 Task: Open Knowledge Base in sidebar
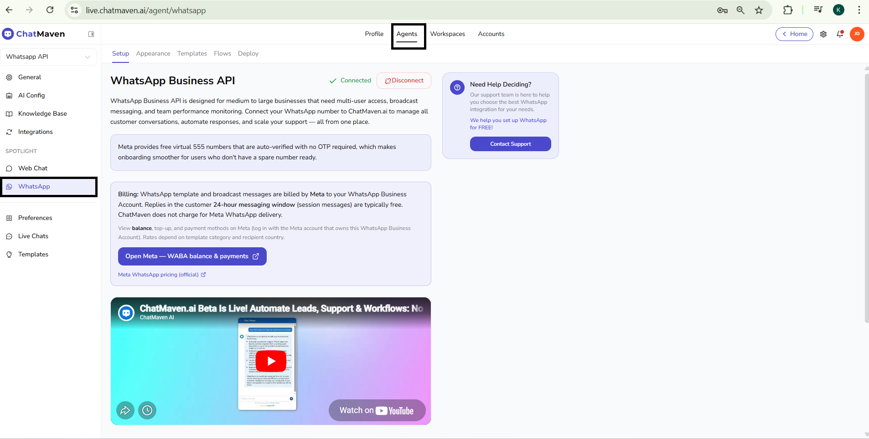[42, 114]
